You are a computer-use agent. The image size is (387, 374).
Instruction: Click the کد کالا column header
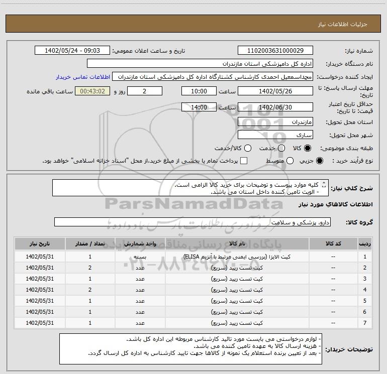[x=333, y=244]
